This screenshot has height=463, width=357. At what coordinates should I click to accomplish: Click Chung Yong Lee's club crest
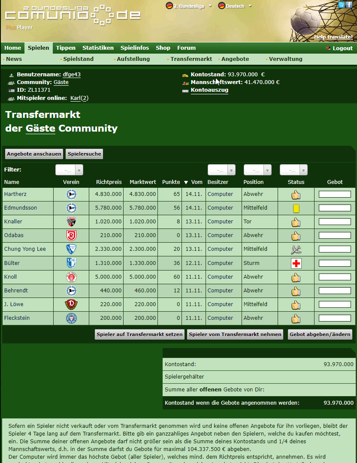coord(71,249)
